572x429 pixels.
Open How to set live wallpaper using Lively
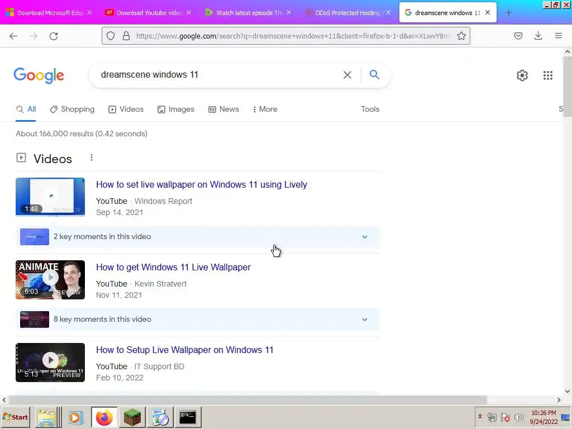pyautogui.click(x=201, y=184)
